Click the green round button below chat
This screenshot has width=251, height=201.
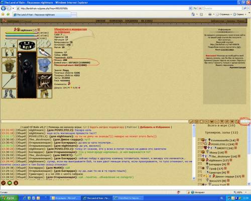click(10, 183)
